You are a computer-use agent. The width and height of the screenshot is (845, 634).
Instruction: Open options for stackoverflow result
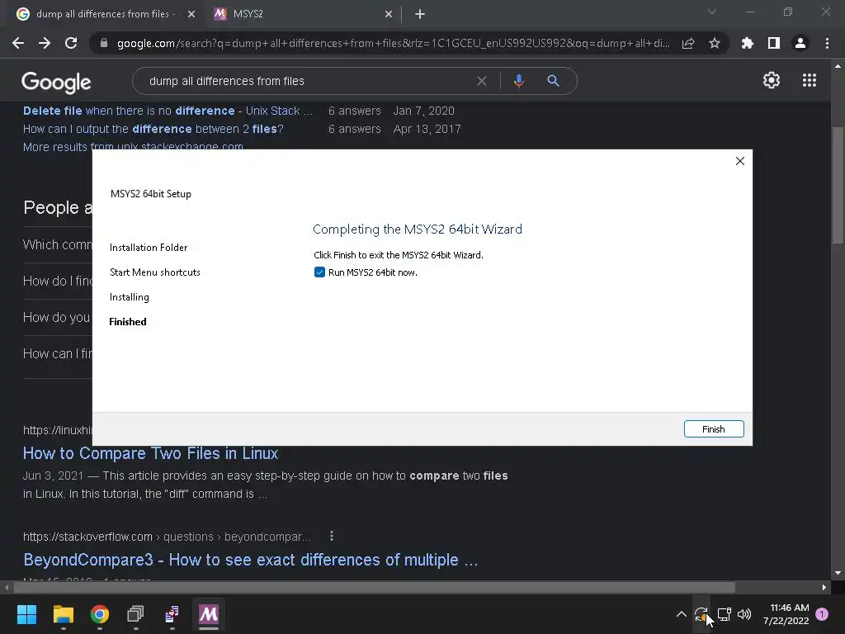pos(332,536)
